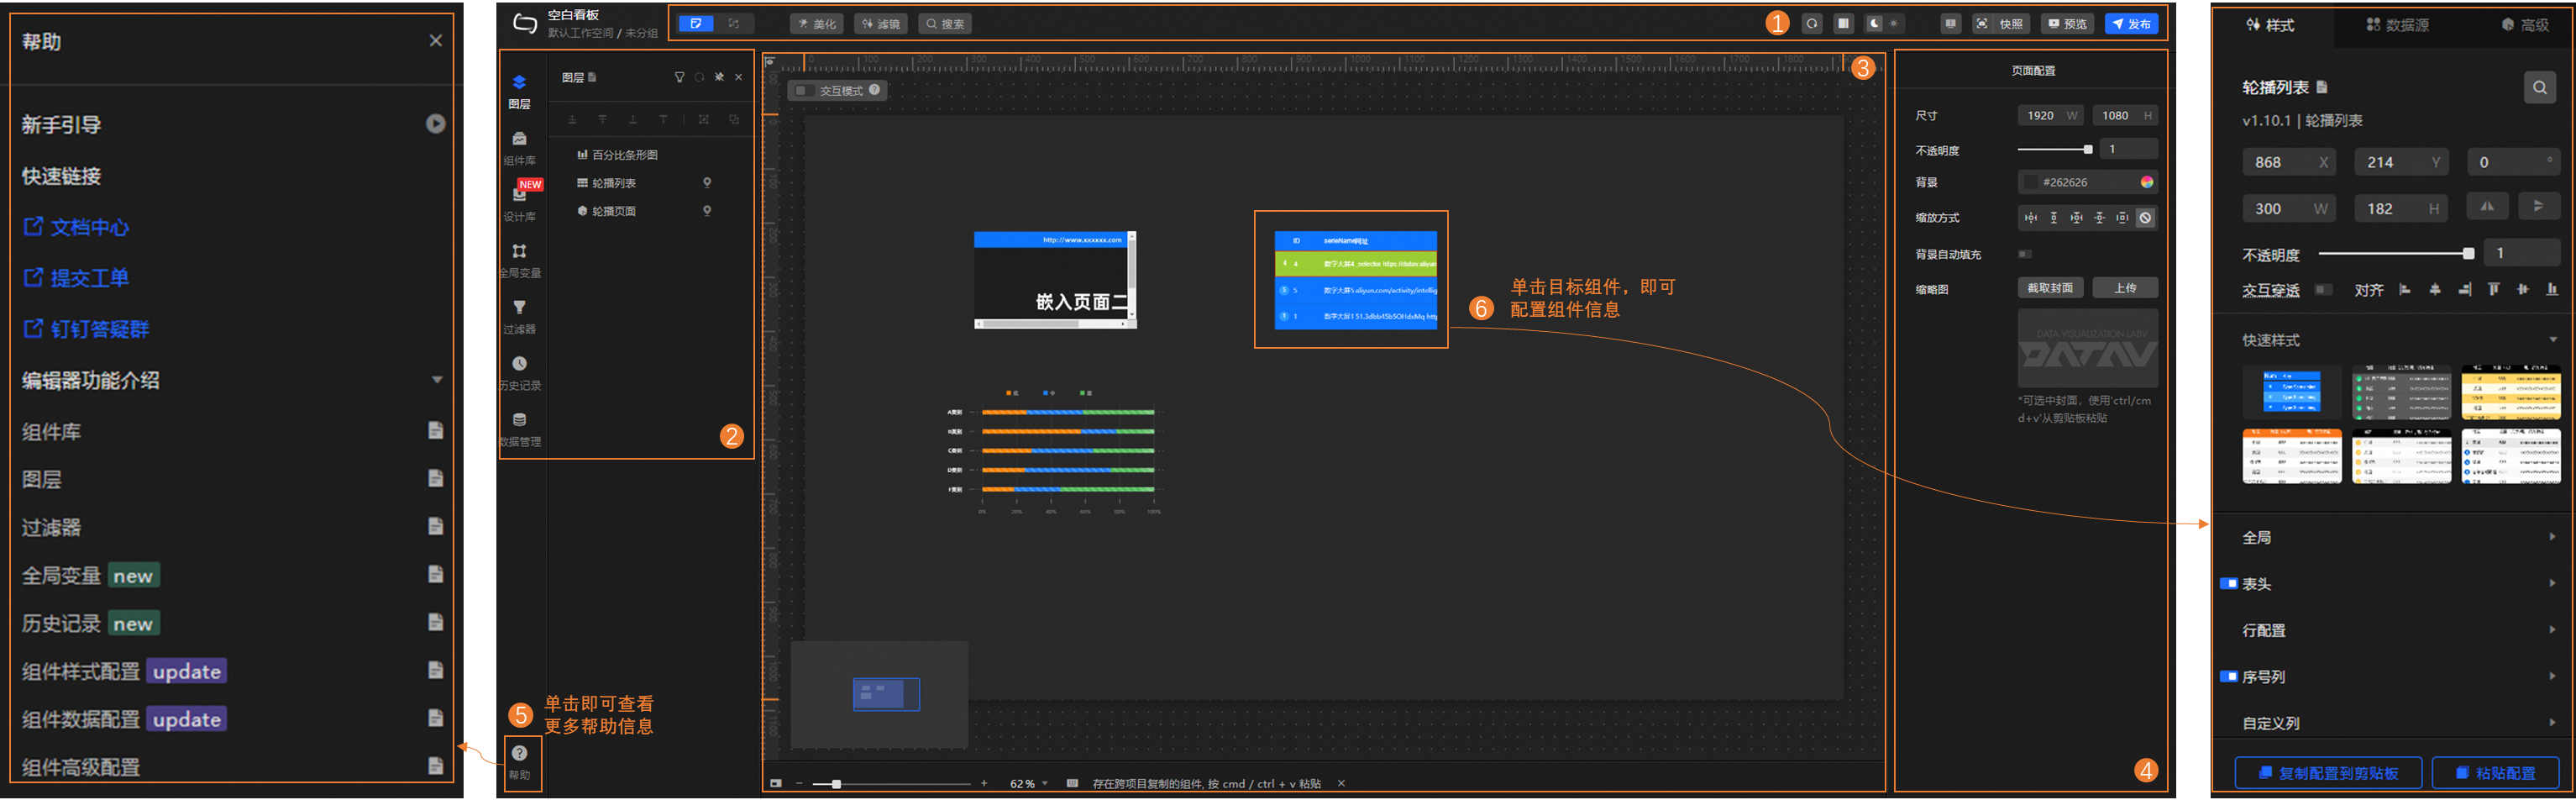Collapse the 编辑器功能介绍 section
Viewport: 2576px width, 800px height.
[437, 380]
